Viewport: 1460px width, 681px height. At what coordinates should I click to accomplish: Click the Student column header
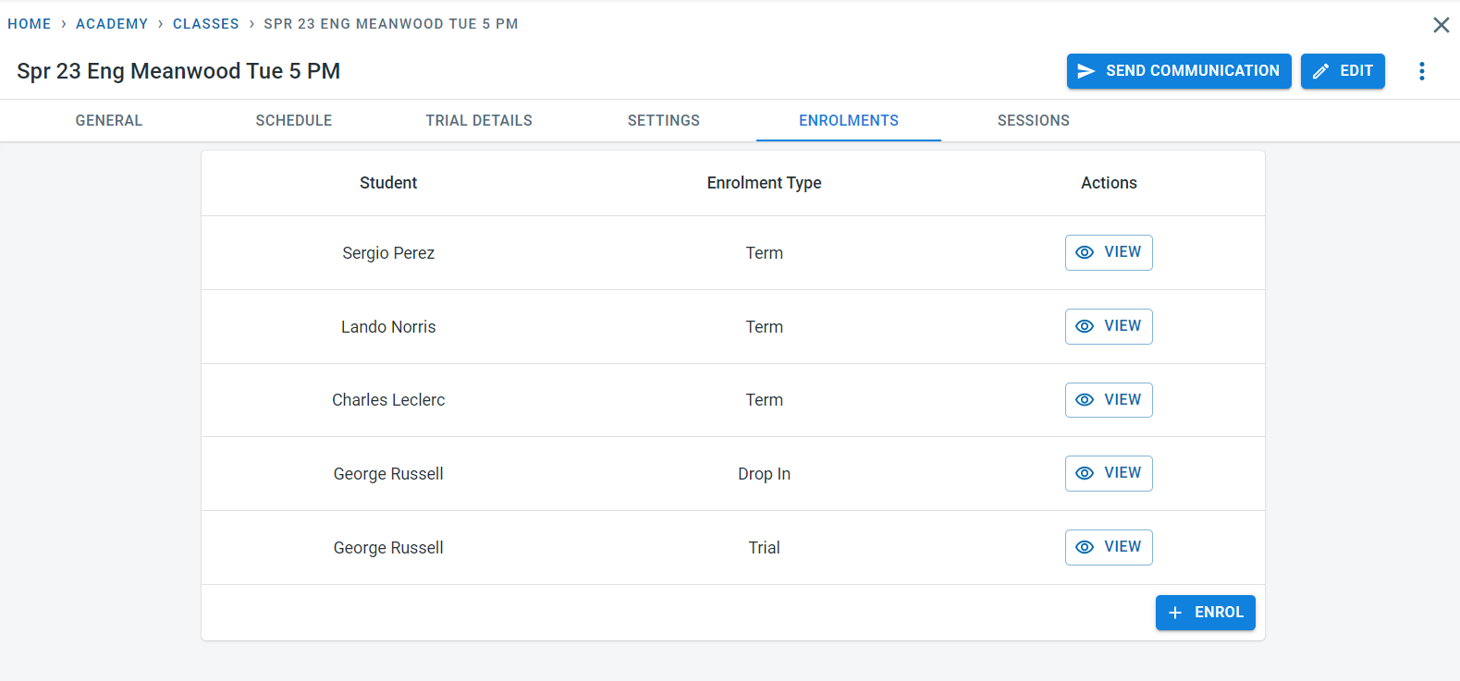click(388, 183)
